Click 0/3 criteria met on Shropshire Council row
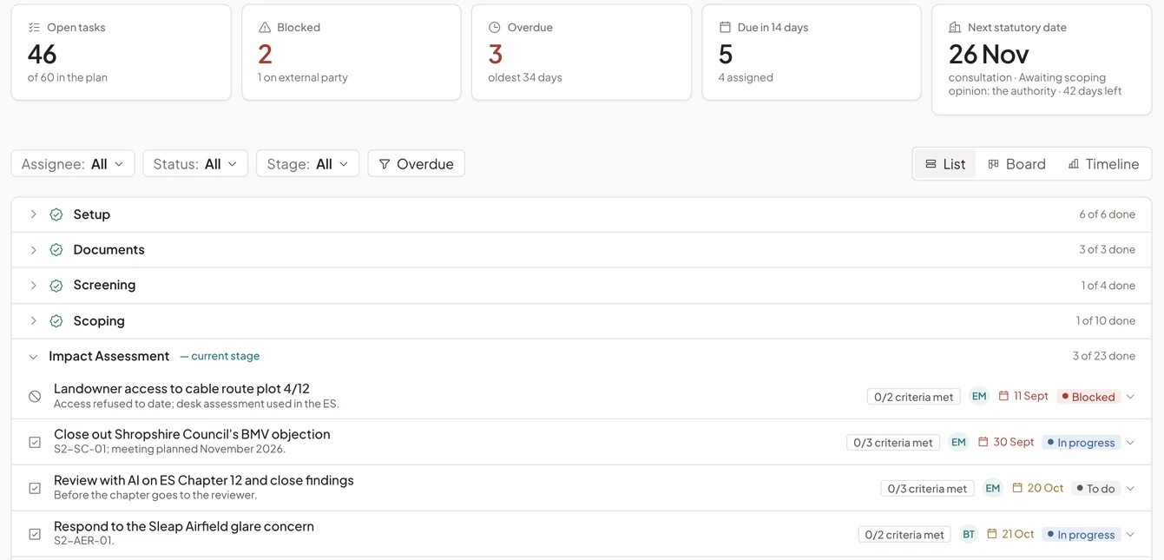Screen dimensions: 1164x560 click(x=893, y=443)
